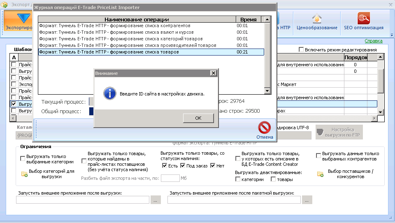Open the SEO оптимизация toolbar item

[363, 22]
